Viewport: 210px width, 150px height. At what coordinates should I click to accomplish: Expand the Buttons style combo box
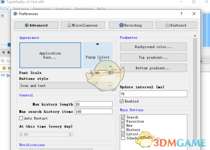tap(66, 85)
